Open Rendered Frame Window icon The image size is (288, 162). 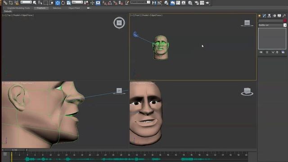pyautogui.click(x=202, y=3)
